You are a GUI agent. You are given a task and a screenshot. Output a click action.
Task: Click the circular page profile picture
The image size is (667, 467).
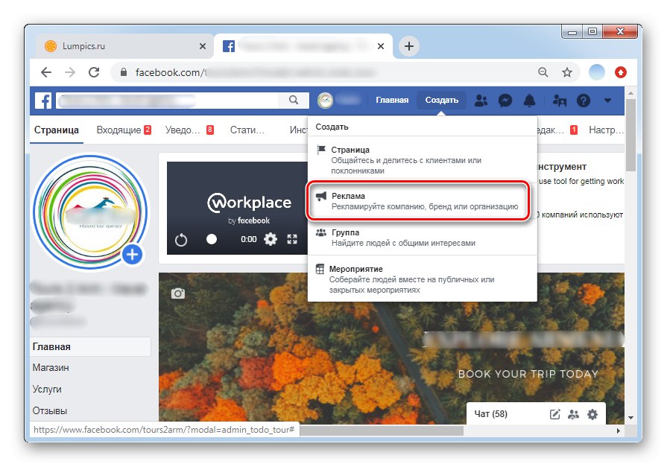pos(90,212)
